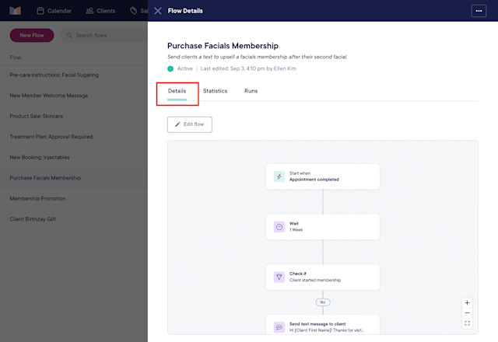Click the New Flow button
Image resolution: width=498 pixels, height=342 pixels.
click(32, 35)
